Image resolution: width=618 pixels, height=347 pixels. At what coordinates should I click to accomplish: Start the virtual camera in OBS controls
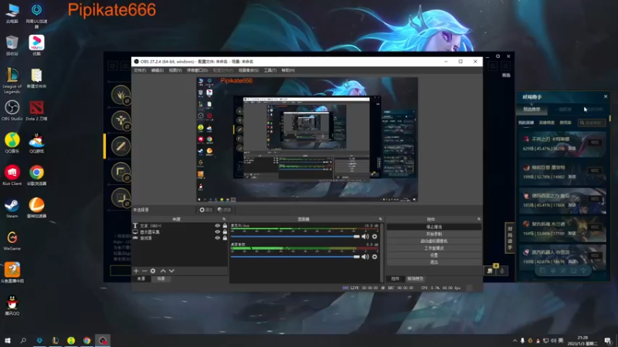pos(434,241)
